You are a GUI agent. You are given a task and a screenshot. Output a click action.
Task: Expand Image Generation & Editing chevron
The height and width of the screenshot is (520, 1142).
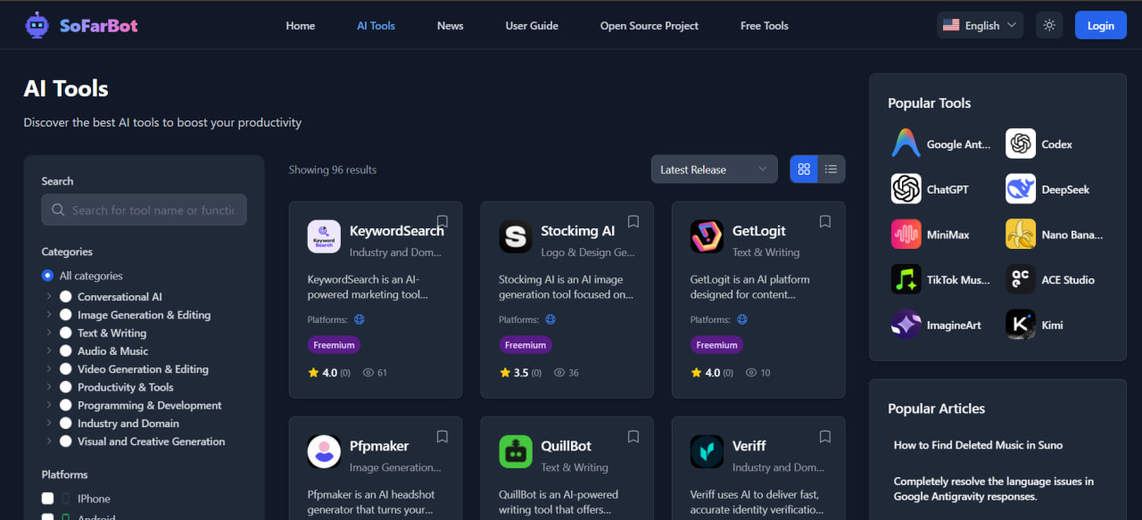coord(48,315)
